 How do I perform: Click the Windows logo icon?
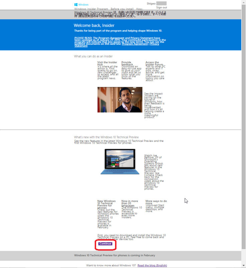(76, 5)
